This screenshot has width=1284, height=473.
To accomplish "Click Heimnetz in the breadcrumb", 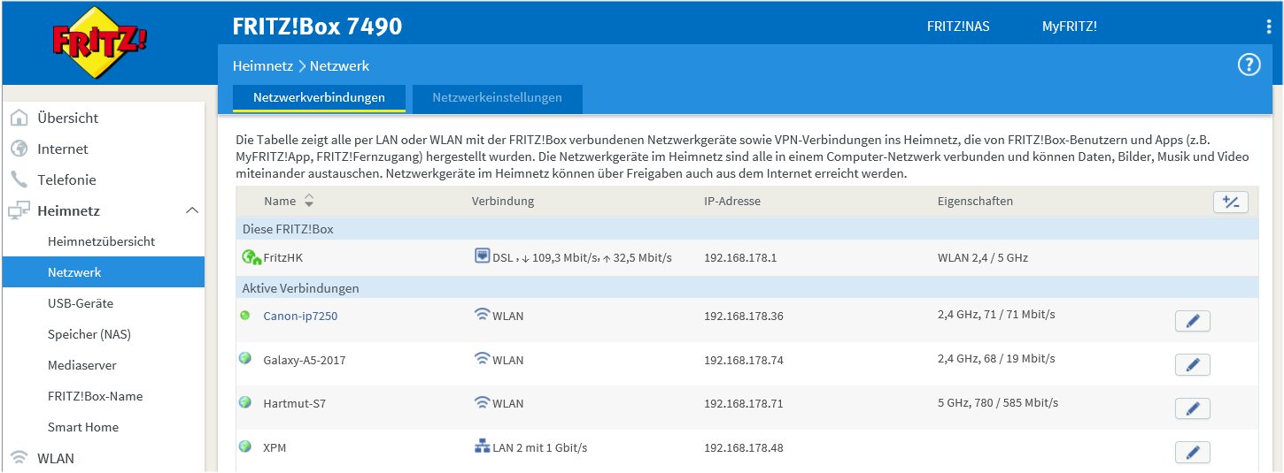I will [x=263, y=66].
